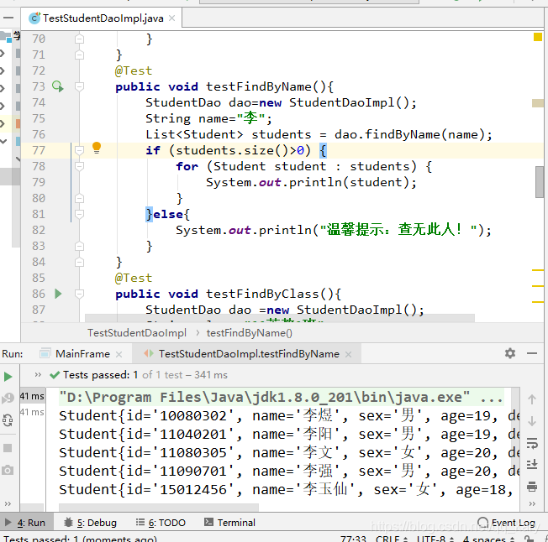Collapse the testFindByClass fold at line 86
Image resolution: width=548 pixels, height=542 pixels.
click(x=79, y=294)
